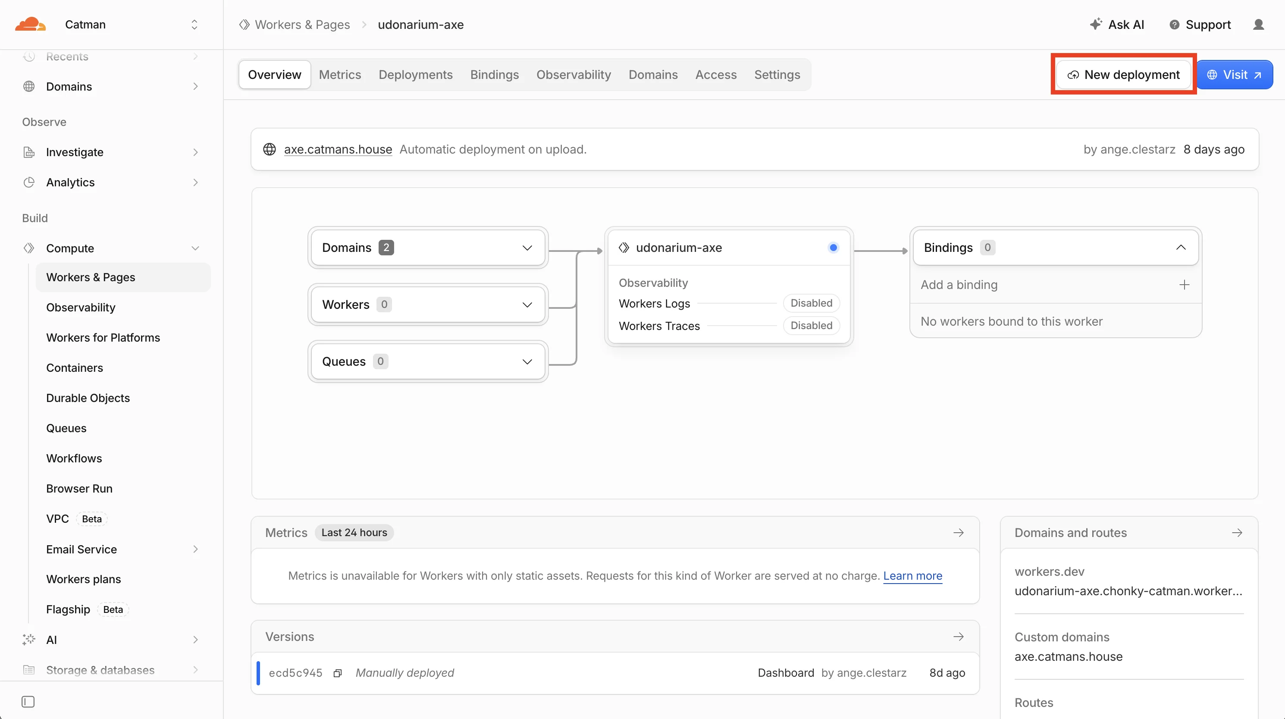Viewport: 1285px width, 719px height.
Task: Open Observability under Compute in sidebar
Action: point(81,308)
